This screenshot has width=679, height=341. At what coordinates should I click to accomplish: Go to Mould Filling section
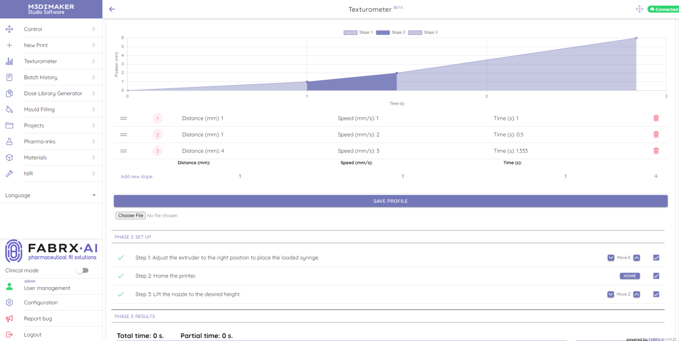39,109
